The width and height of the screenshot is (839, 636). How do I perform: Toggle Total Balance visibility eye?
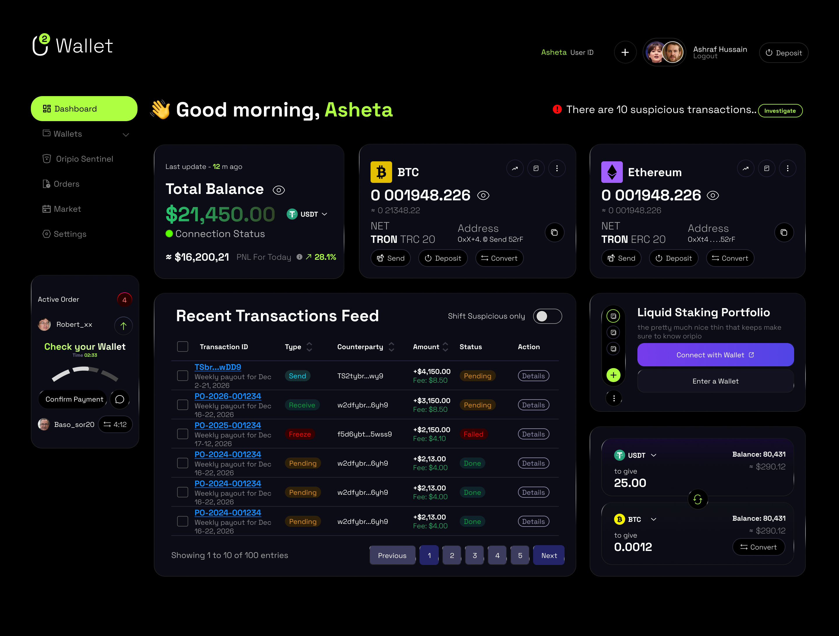click(x=279, y=190)
